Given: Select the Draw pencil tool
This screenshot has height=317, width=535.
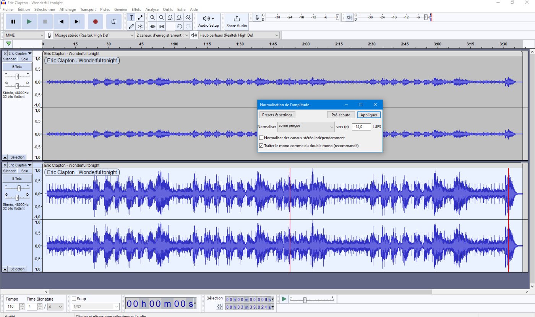Looking at the screenshot, I should 131,26.
